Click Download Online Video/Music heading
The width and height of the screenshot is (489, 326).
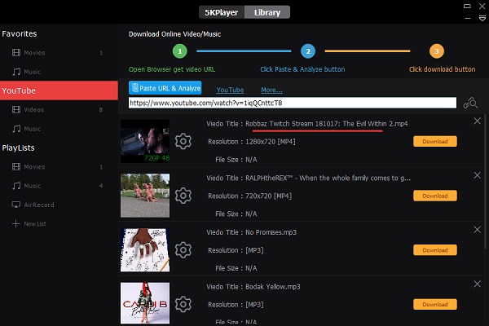175,34
